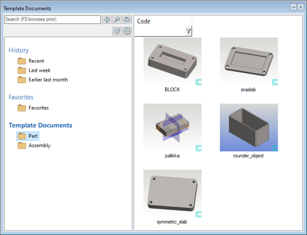
Task: Click the refresh icon
Action: (x=117, y=31)
